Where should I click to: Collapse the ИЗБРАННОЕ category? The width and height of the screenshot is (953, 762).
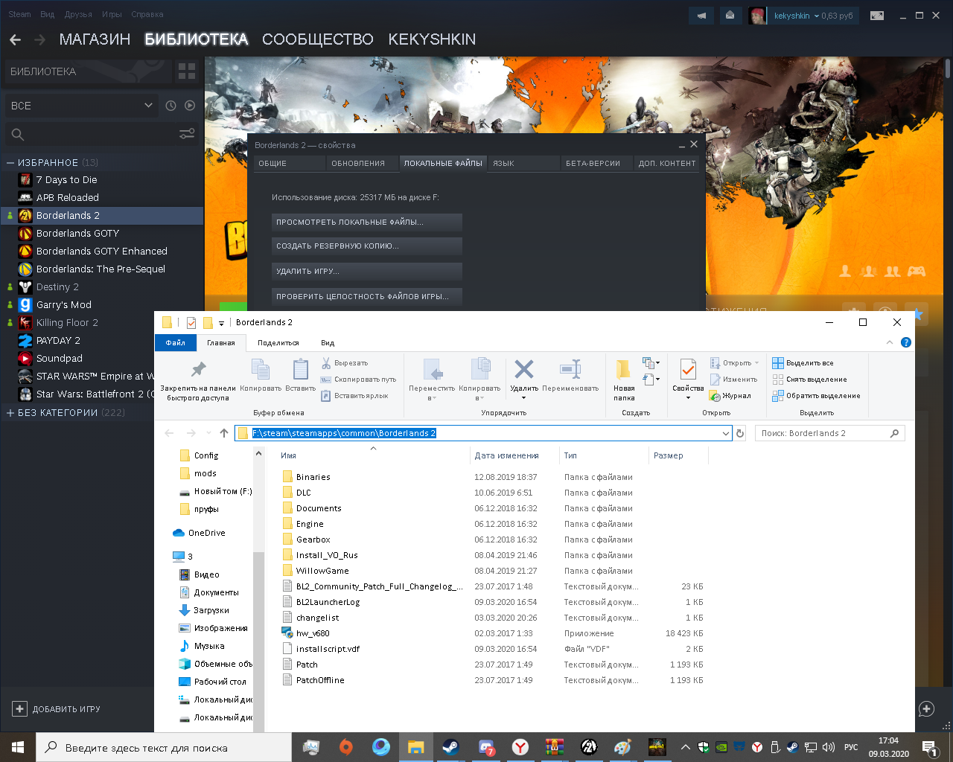10,162
